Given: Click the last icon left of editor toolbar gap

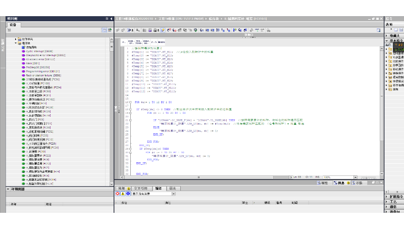Looking at the screenshot, I should click(269, 30).
